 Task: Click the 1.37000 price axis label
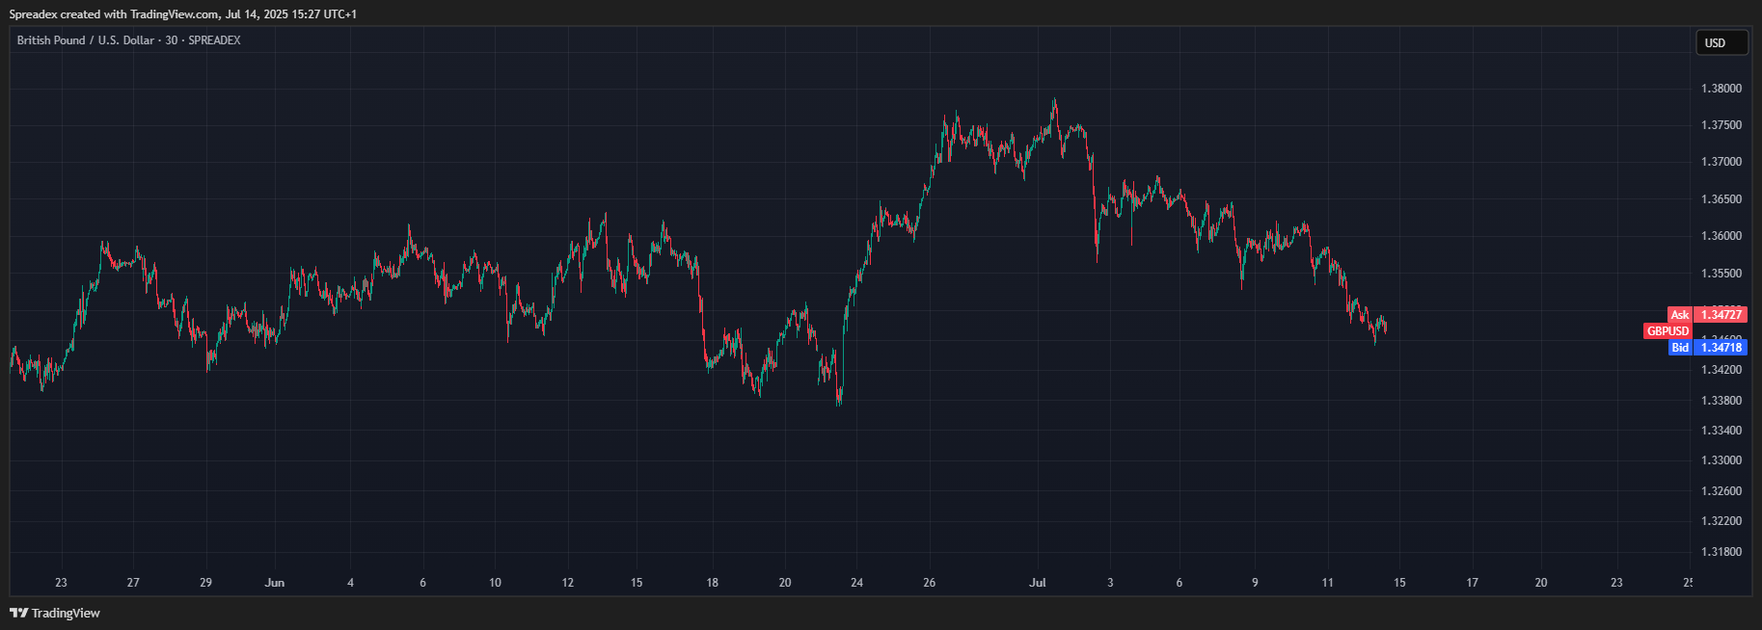coord(1721,162)
